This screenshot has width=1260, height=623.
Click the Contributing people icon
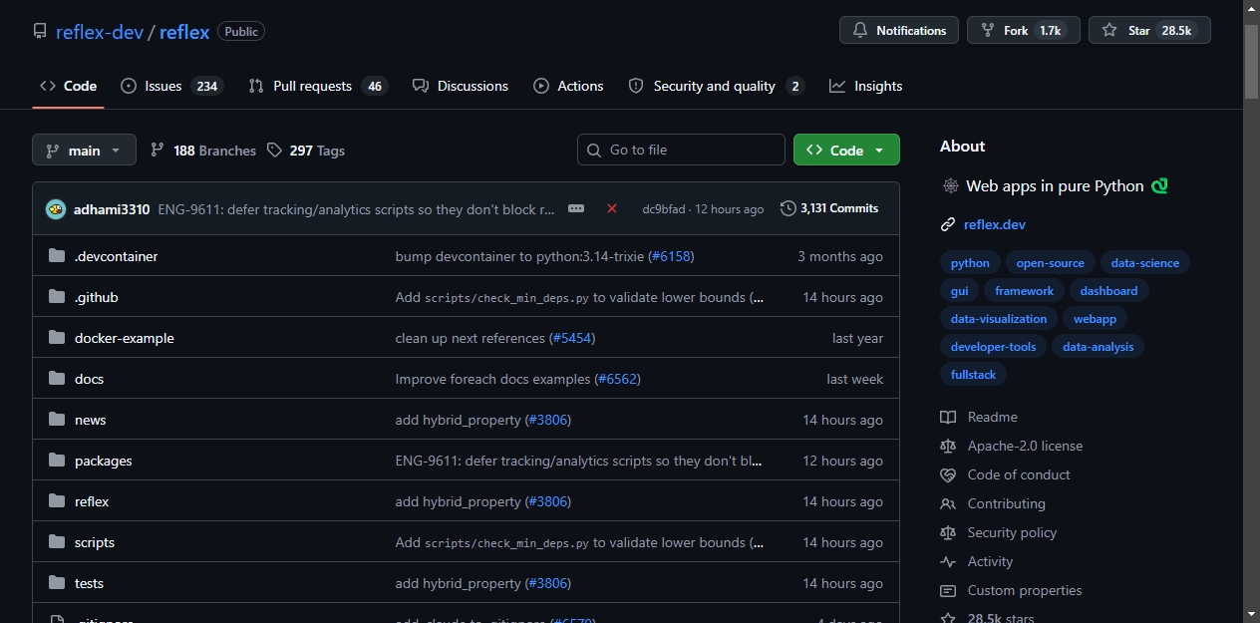[x=948, y=503]
